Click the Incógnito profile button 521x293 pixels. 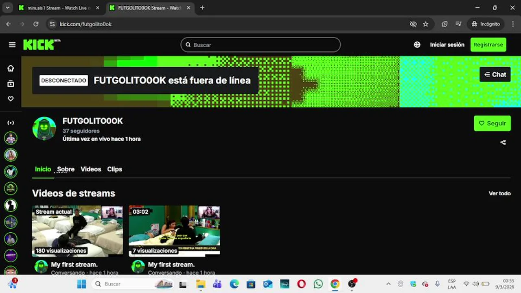pyautogui.click(x=486, y=24)
